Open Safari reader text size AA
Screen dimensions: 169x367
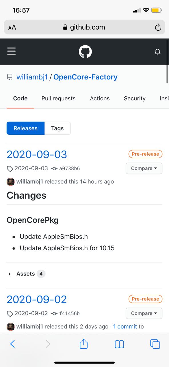coord(12,28)
